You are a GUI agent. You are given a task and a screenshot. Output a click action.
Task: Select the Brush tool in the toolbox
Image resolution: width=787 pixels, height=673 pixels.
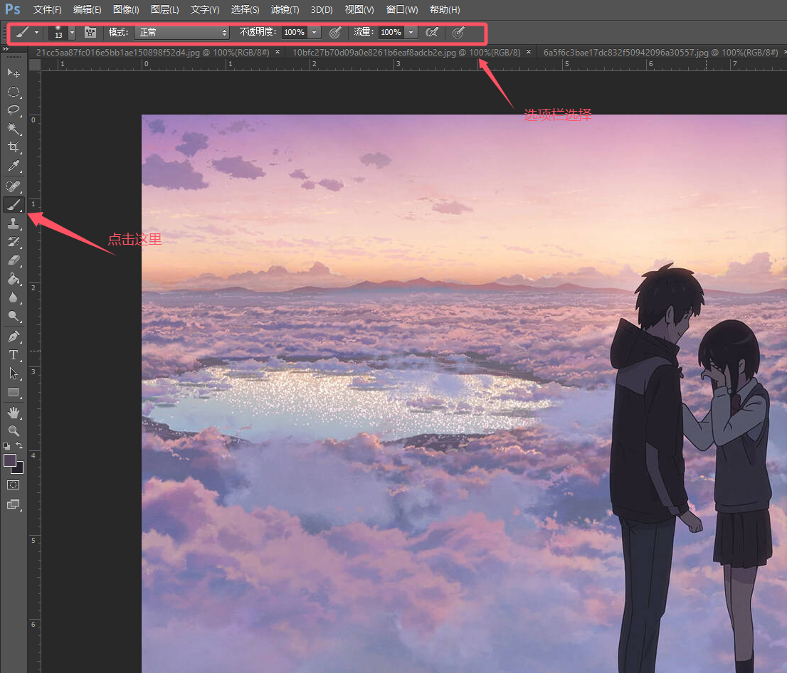[x=14, y=205]
